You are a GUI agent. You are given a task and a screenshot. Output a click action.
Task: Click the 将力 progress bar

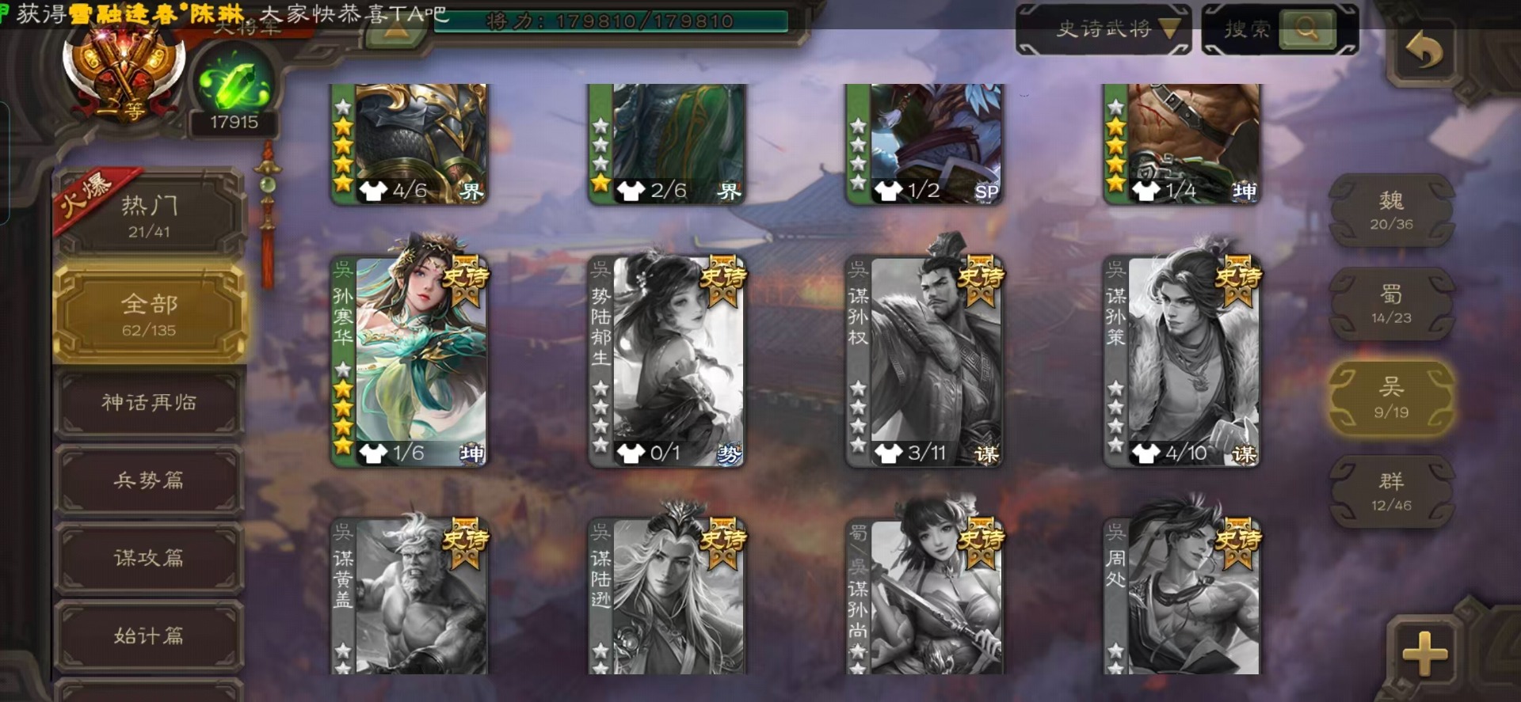611,21
